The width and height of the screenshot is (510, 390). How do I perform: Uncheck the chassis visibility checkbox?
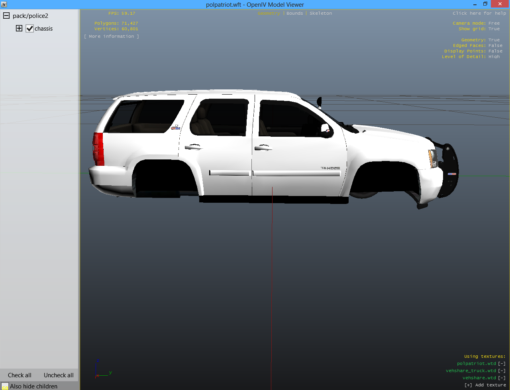30,29
